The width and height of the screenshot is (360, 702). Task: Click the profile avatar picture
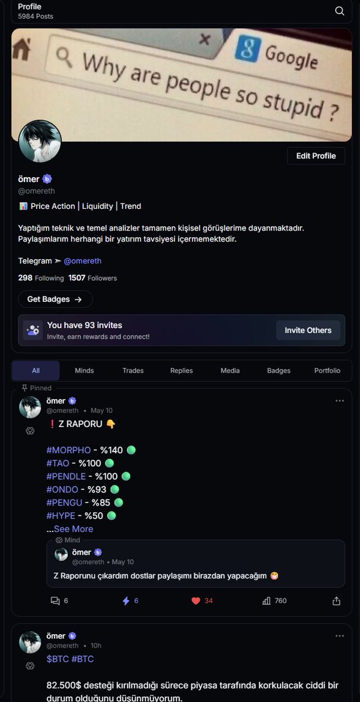coord(40,142)
